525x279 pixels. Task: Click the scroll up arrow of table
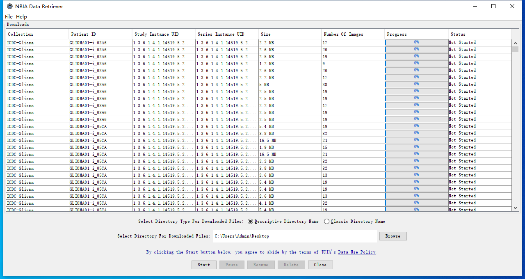pyautogui.click(x=516, y=43)
